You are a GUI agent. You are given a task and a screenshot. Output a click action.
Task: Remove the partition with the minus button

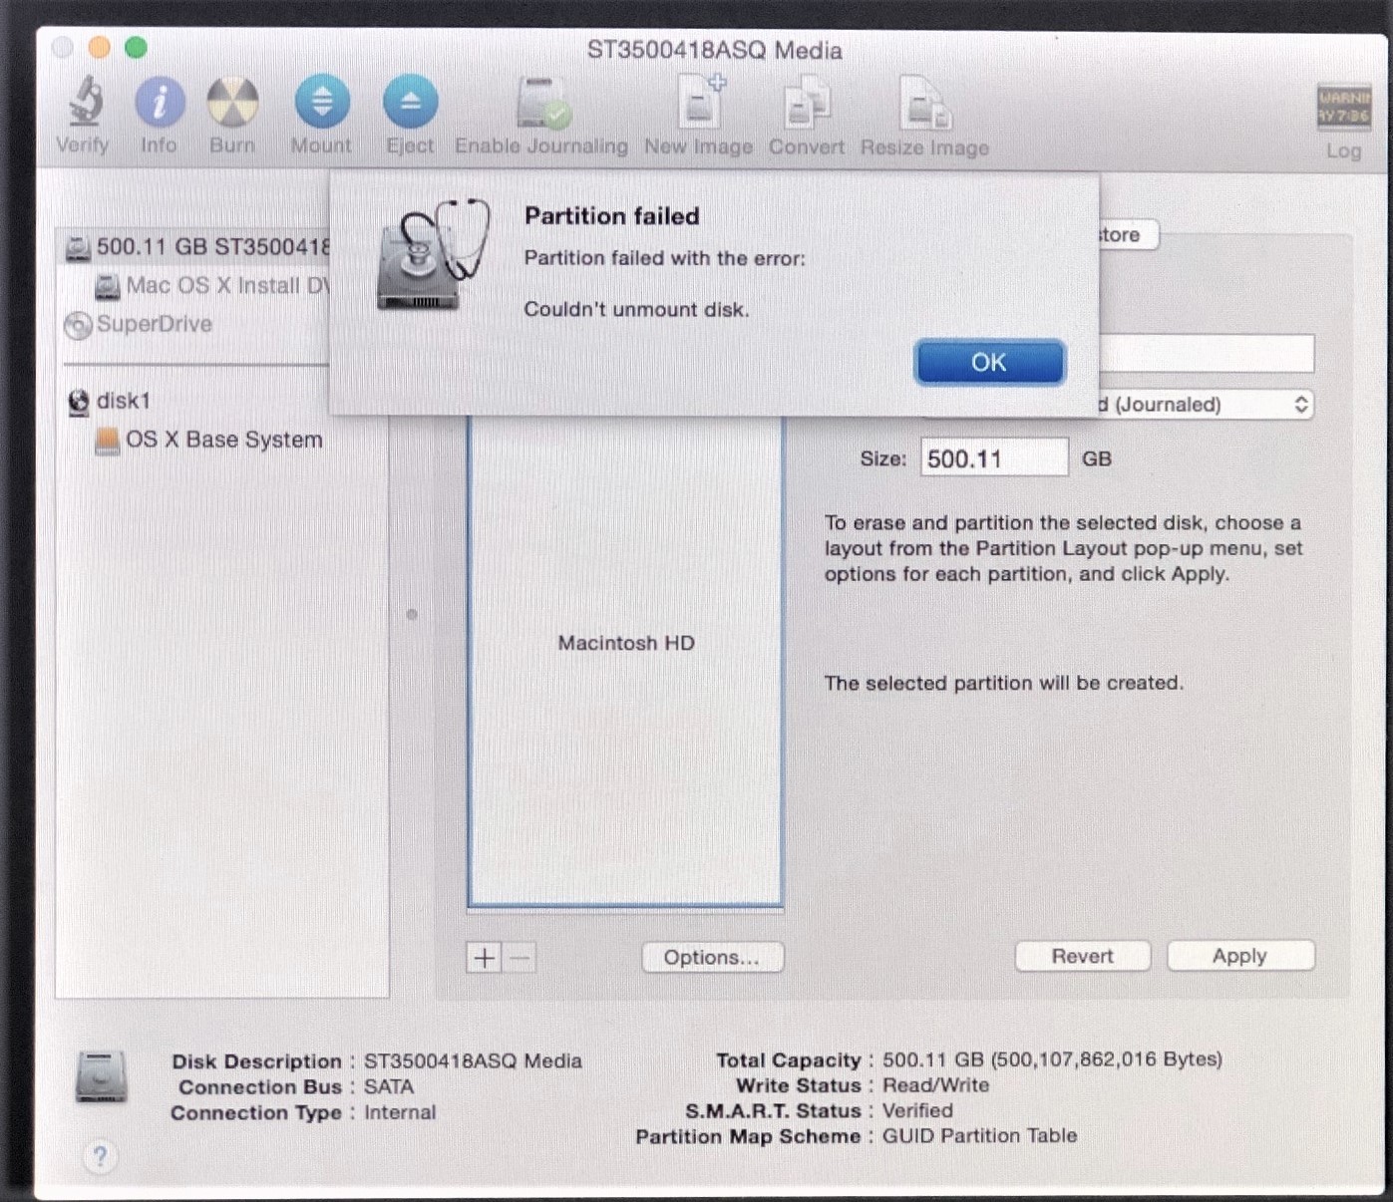(520, 959)
